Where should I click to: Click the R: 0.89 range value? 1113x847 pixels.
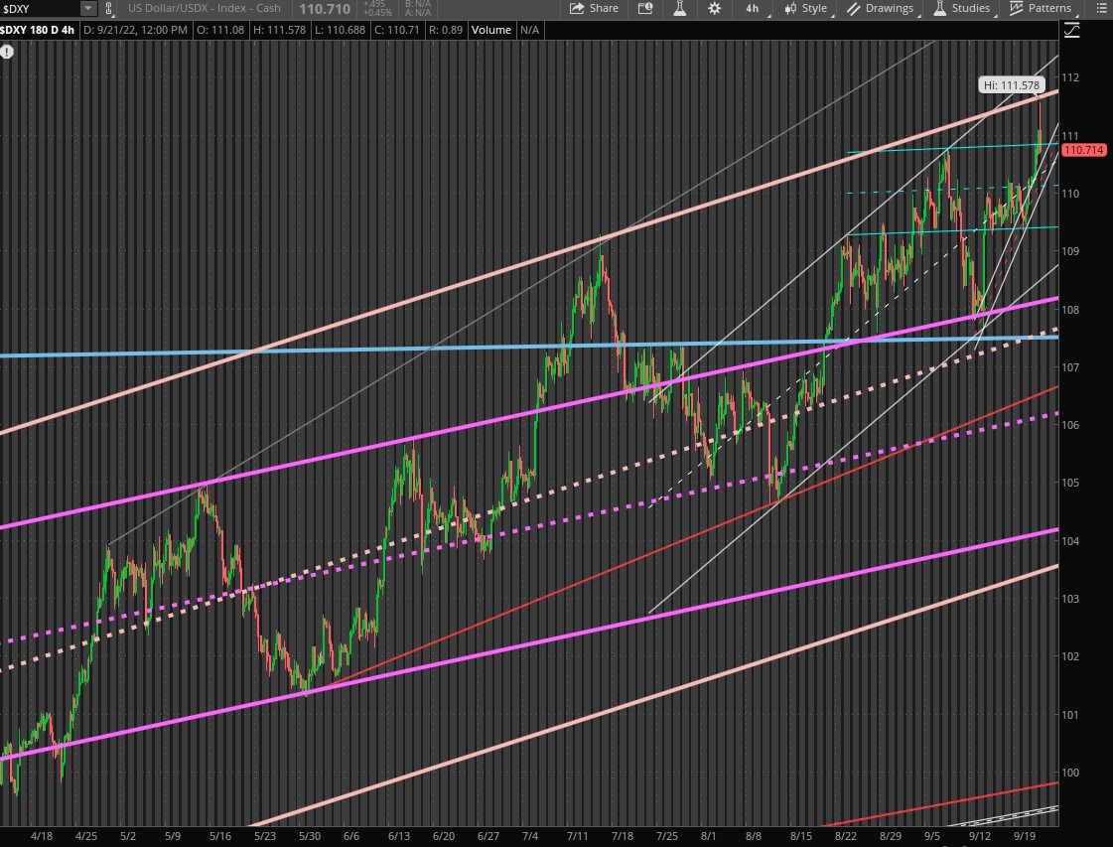(x=447, y=30)
